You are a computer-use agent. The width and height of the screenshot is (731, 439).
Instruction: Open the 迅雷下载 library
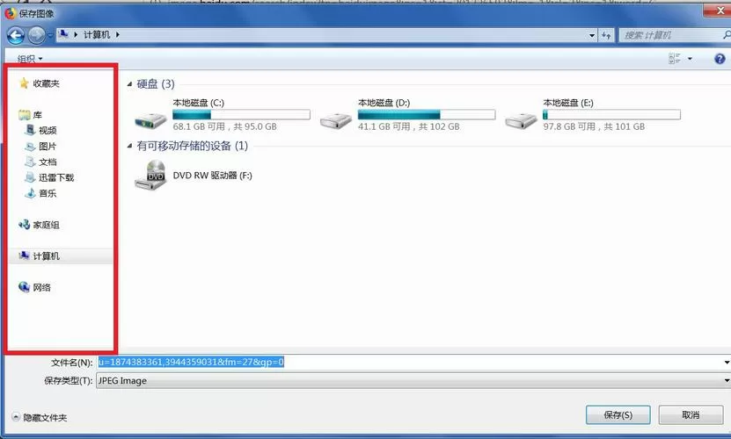pos(56,177)
